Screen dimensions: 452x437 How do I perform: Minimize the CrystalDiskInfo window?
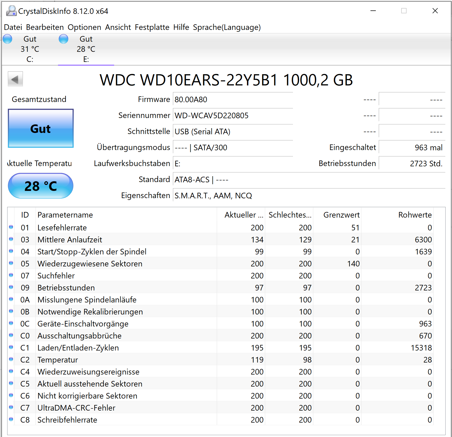tap(373, 11)
